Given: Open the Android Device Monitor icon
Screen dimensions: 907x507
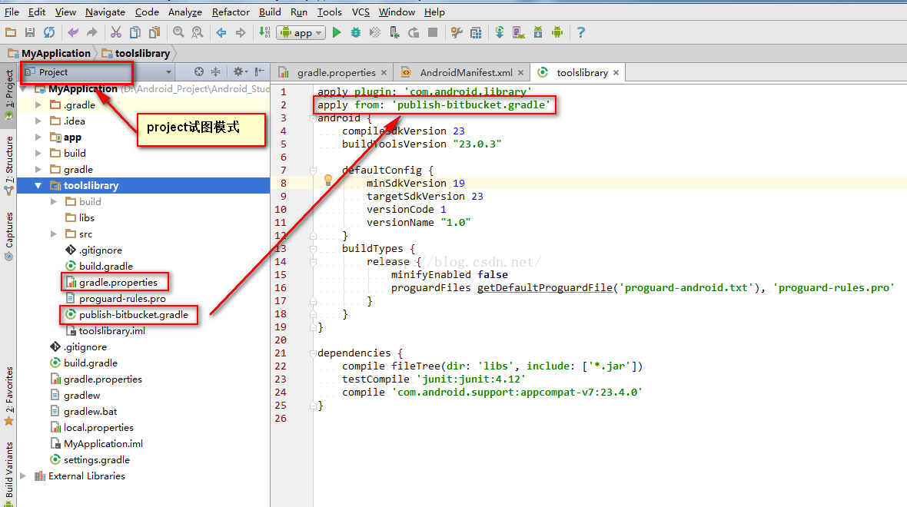Looking at the screenshot, I should click(x=557, y=33).
